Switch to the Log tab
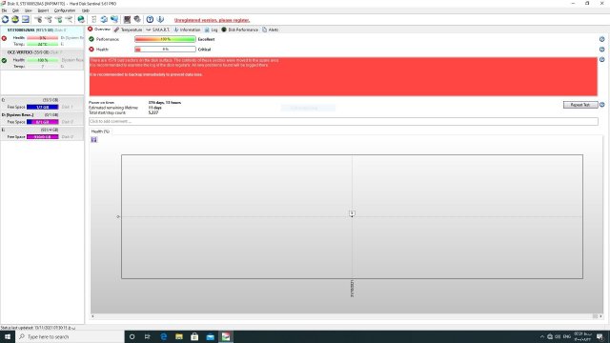This screenshot has height=343, width=610. (x=212, y=30)
